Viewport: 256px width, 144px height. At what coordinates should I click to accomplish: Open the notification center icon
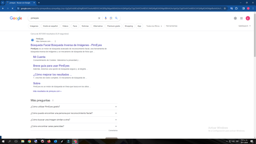click(x=252, y=141)
